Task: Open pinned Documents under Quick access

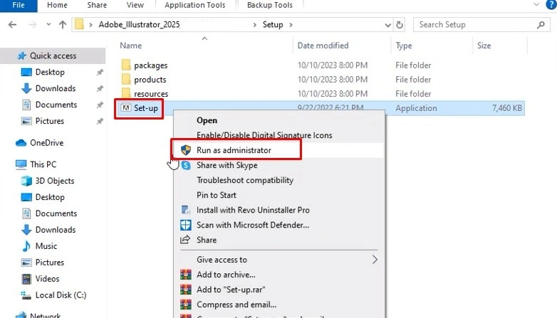Action: coord(56,105)
